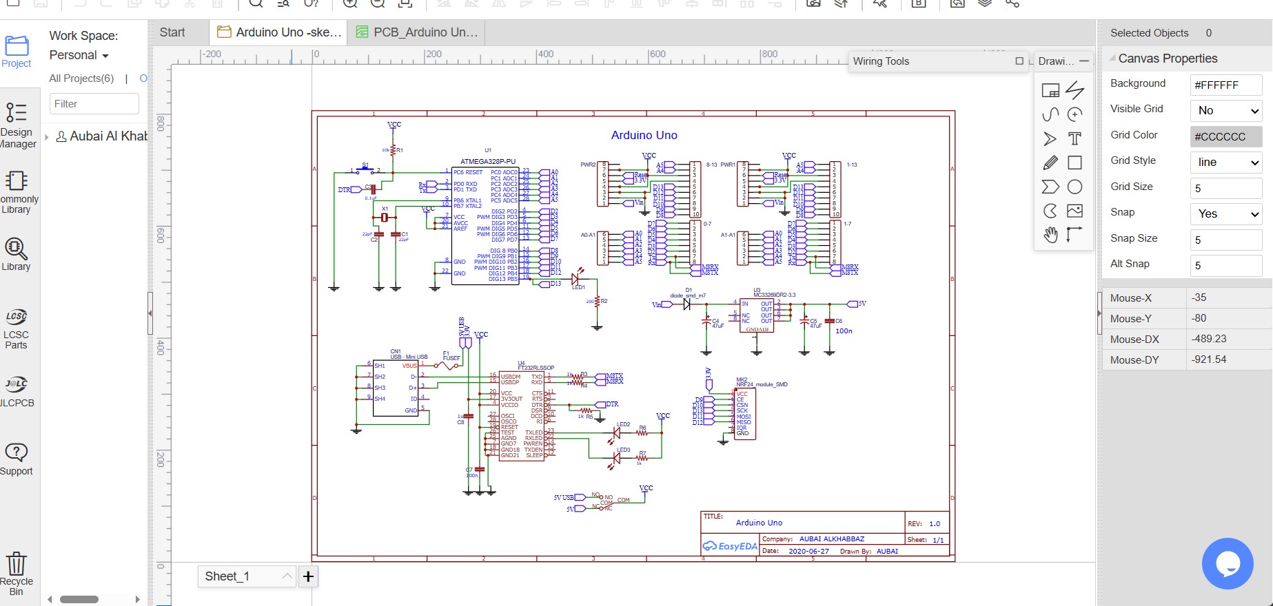The height and width of the screenshot is (606, 1273).
Task: Click the Mouse-DY value -921.54
Action: [1209, 359]
